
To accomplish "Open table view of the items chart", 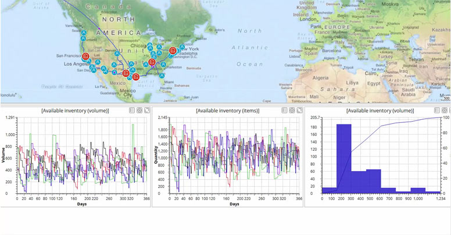I will tap(284, 111).
